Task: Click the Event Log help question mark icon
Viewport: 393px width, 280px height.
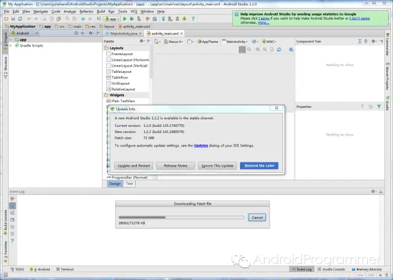Action: 12,241
